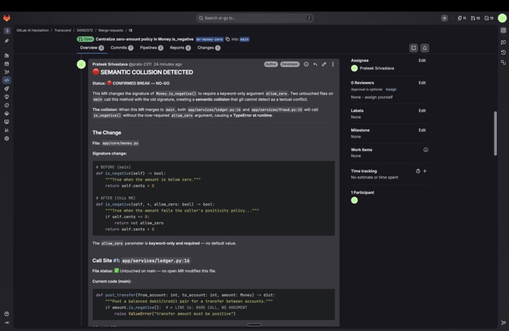Screen dimensions: 509x331
Task: Open time tracking report clock icon
Action: coord(418,171)
